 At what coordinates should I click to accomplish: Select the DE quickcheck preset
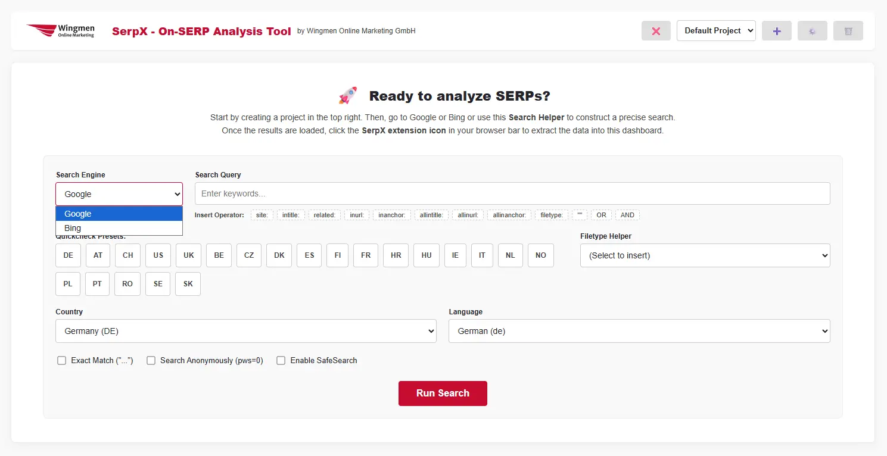69,255
